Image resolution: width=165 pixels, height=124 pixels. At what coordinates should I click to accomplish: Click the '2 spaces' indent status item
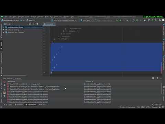pos(155,107)
